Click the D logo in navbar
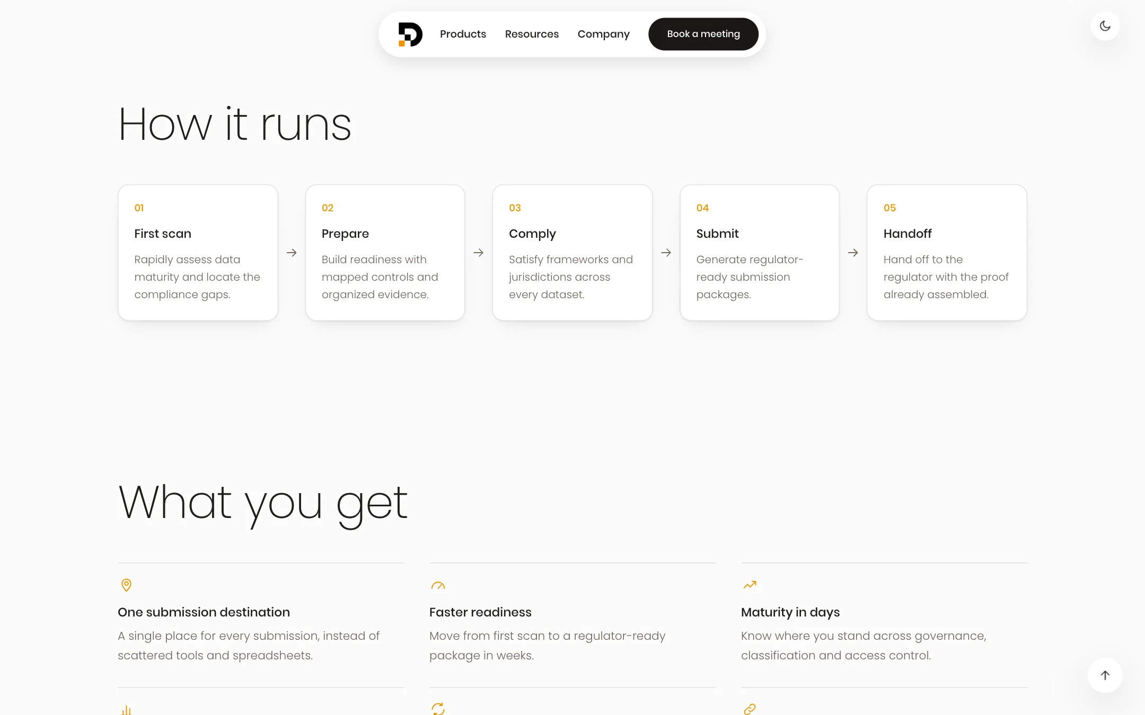 click(x=410, y=34)
